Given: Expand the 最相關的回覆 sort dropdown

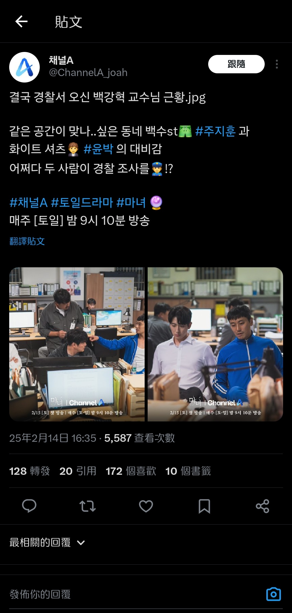Looking at the screenshot, I should point(47,542).
